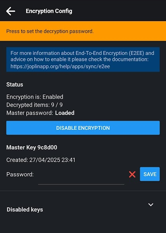This screenshot has height=233, width=166.
Task: Focus the master key Password input field
Action: point(81,178)
